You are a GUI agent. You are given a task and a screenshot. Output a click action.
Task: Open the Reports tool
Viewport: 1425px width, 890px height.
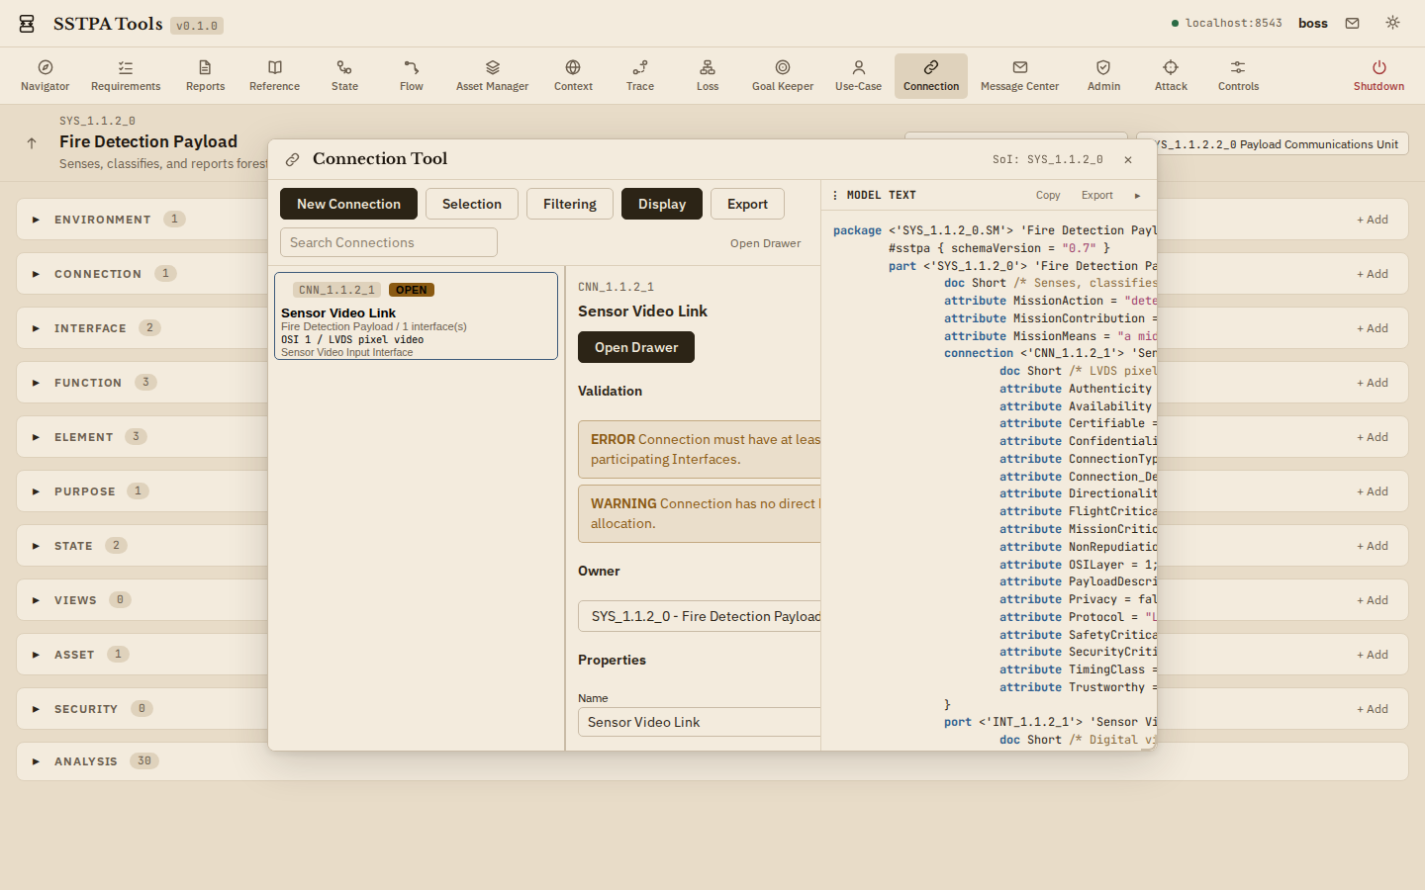click(205, 76)
